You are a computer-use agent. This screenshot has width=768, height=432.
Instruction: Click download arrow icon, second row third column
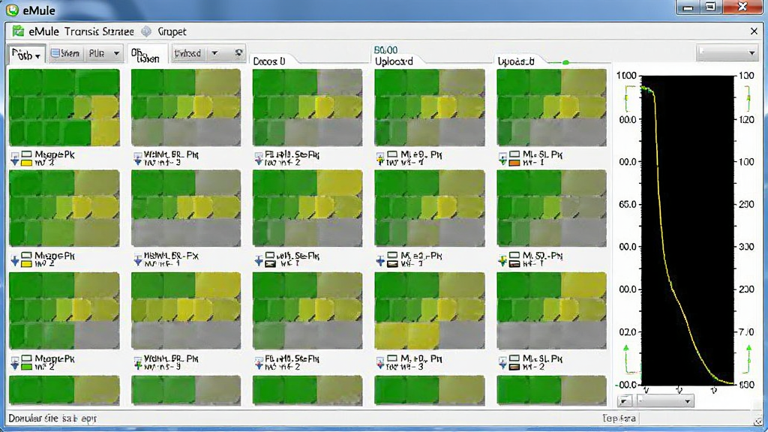click(x=259, y=260)
